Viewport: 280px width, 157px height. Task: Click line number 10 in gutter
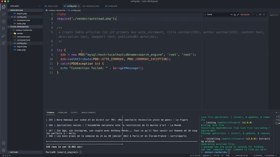point(51,59)
